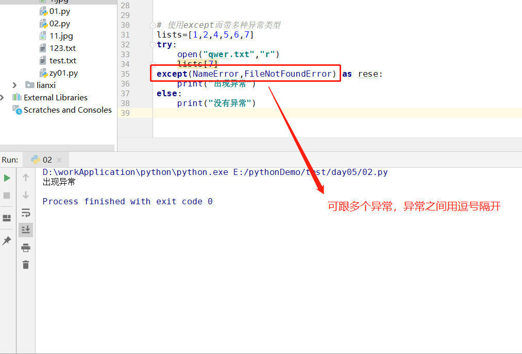Restore layout in the Run panel
522x354 pixels.
(x=7, y=218)
